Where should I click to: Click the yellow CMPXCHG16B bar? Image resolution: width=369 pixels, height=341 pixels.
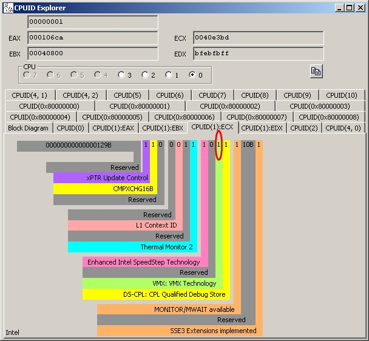pyautogui.click(x=105, y=189)
